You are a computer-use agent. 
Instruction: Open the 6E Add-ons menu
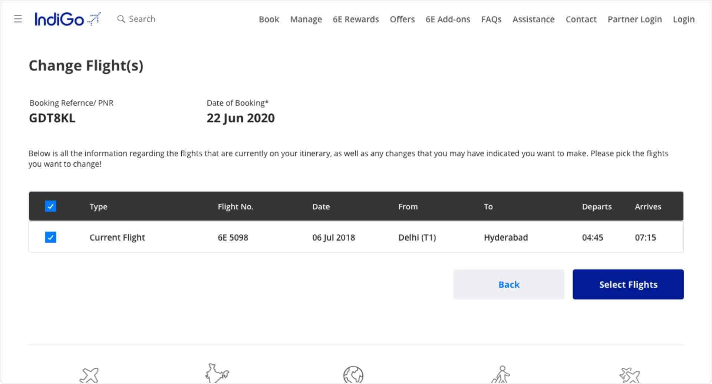click(x=448, y=19)
